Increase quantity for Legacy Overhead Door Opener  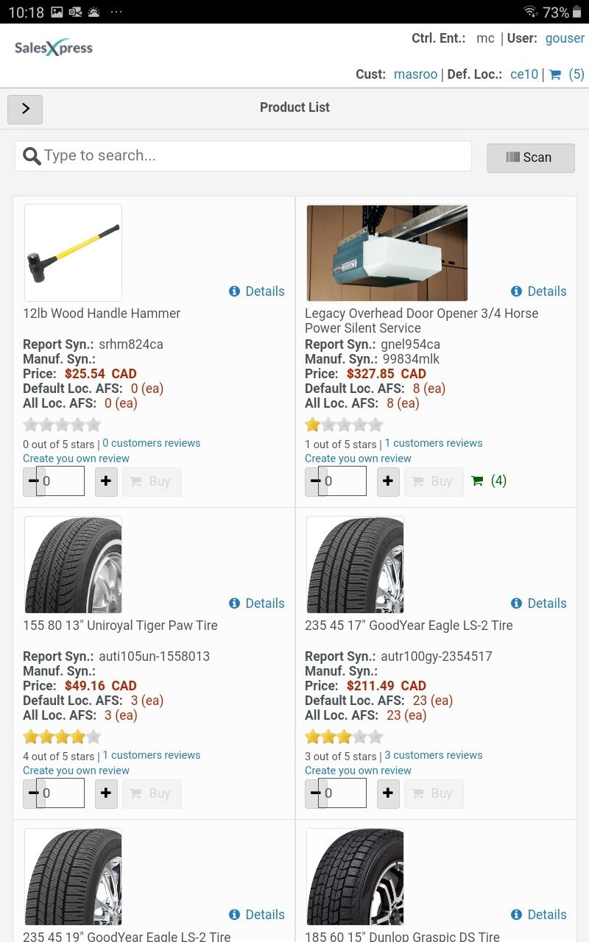(x=388, y=481)
